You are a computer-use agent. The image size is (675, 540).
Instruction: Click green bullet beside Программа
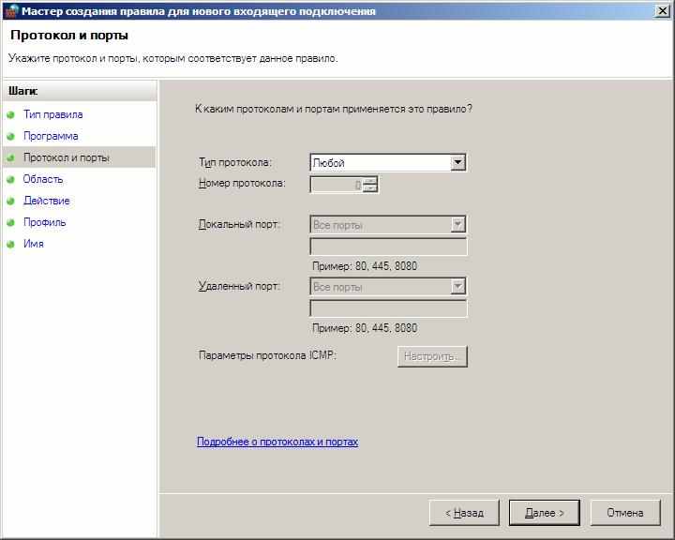[10, 137]
